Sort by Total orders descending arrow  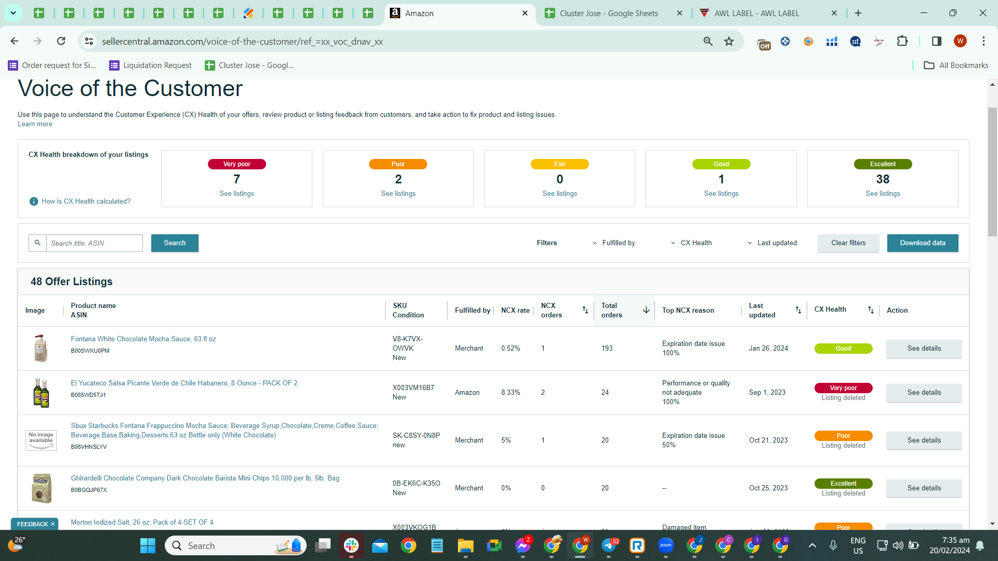[x=646, y=310]
